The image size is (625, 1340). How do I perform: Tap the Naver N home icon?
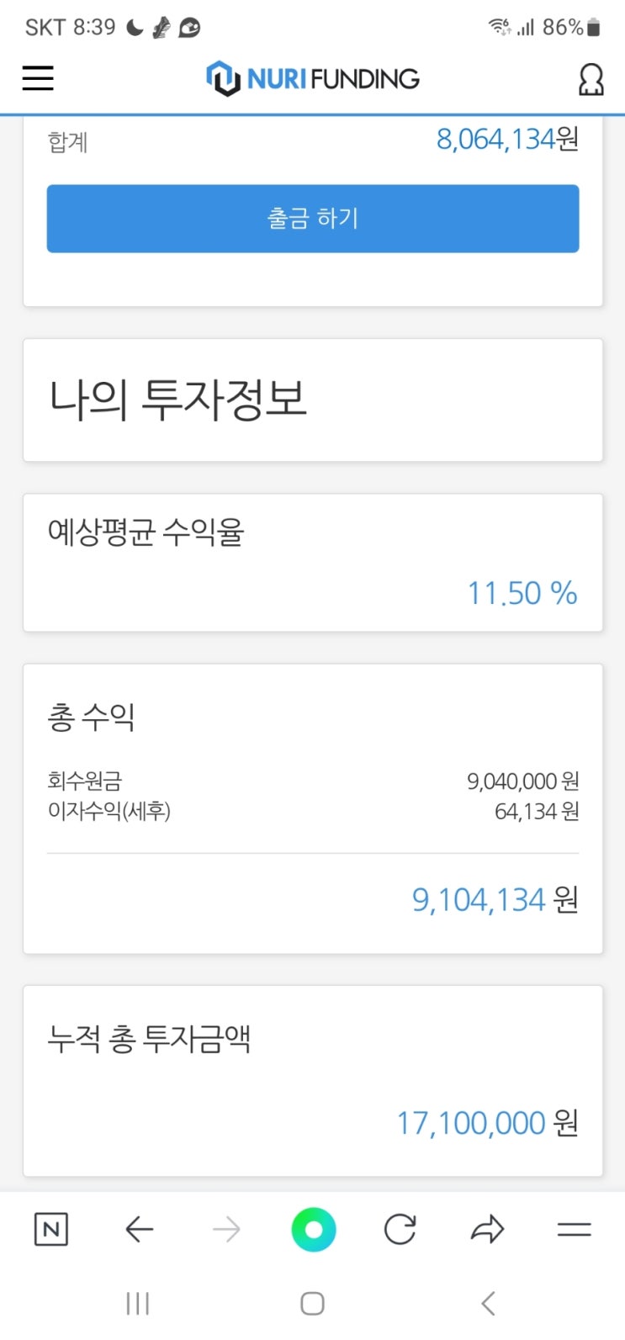click(50, 1230)
